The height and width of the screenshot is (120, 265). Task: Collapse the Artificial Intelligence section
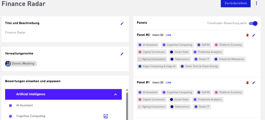point(115,94)
